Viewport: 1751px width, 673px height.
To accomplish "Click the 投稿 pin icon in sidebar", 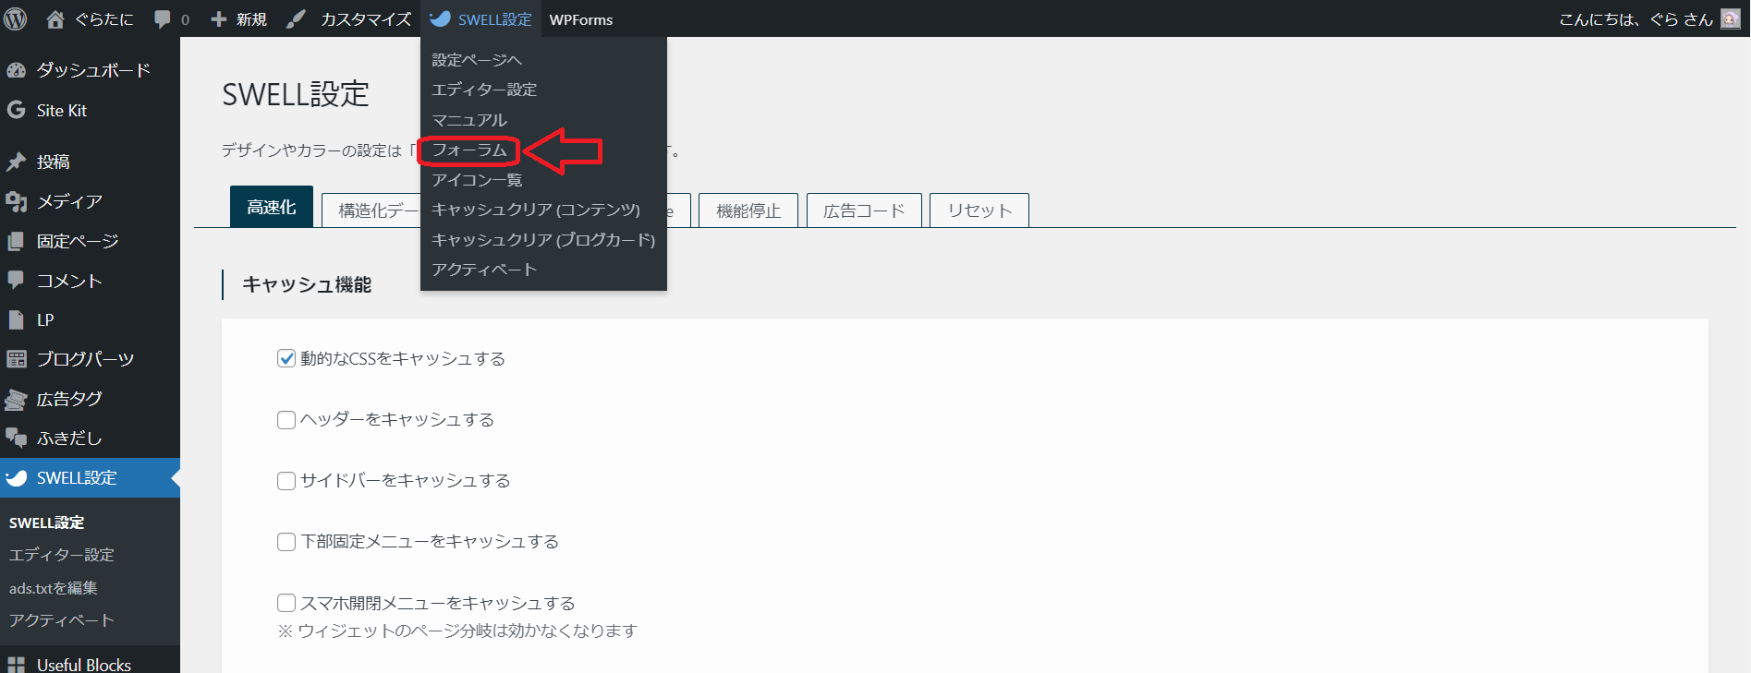I will pos(16,162).
